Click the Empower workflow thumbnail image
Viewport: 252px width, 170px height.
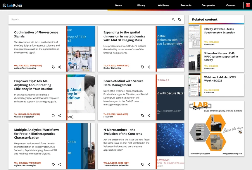point(81,97)
